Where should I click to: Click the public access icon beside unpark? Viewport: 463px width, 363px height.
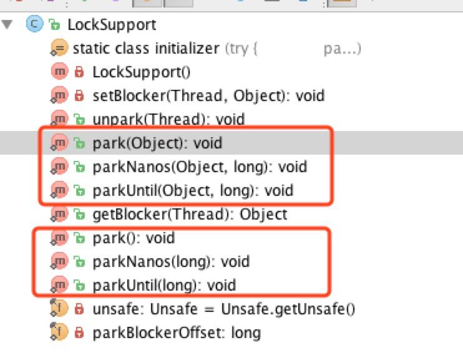click(79, 119)
